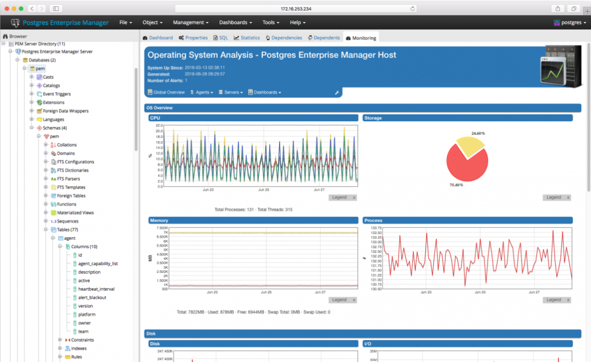
Task: Open the Agents dropdown in dashboard toolbar
Action: (x=202, y=93)
